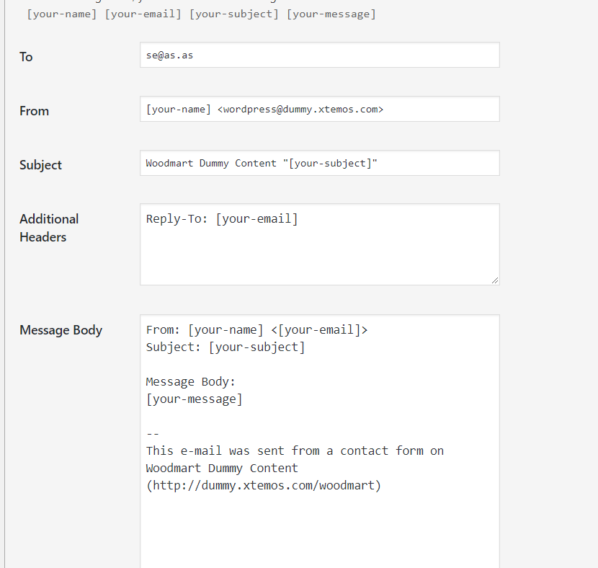Select the [your-subject] mail-tag at top
Image resolution: width=598 pixels, height=568 pixels.
[233, 14]
